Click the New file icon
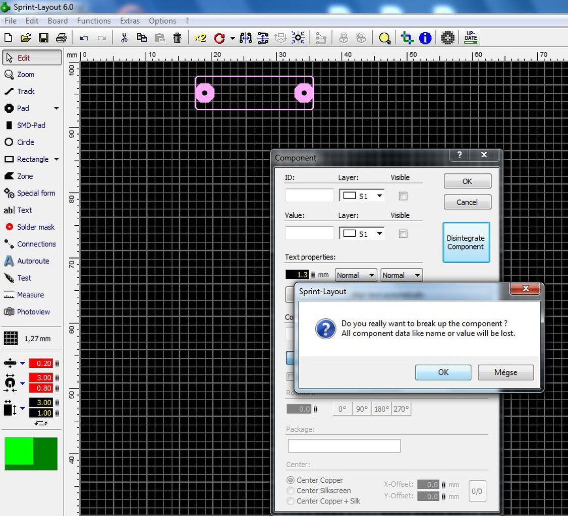568x516 pixels. pyautogui.click(x=8, y=38)
